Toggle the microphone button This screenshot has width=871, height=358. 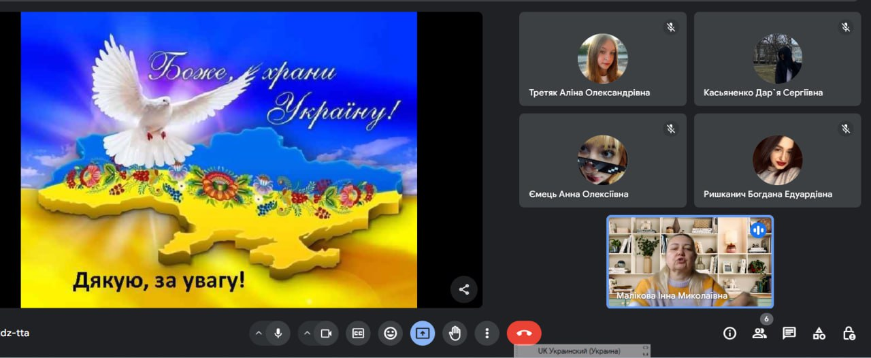pos(278,333)
